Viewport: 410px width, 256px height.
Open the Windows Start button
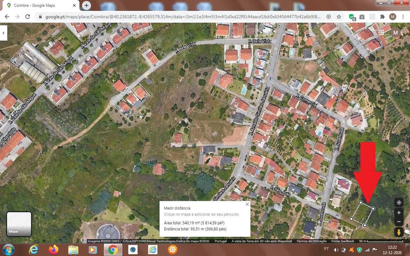[9, 250]
